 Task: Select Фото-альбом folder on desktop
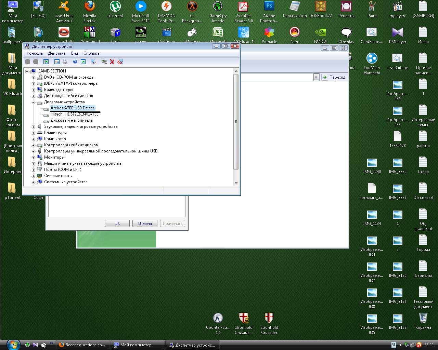(x=13, y=116)
